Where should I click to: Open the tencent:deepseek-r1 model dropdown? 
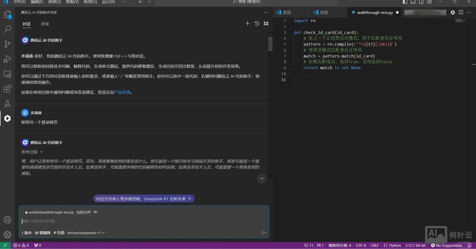[86, 233]
